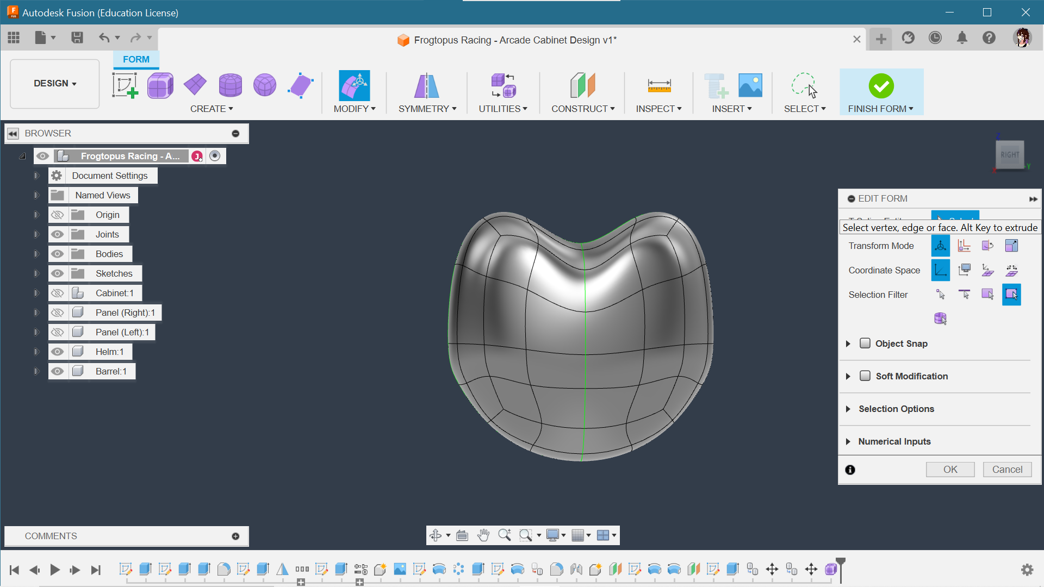Screen dimensions: 1044x587
Task: Open the SYMMETRY dropdown menu
Action: (x=427, y=109)
